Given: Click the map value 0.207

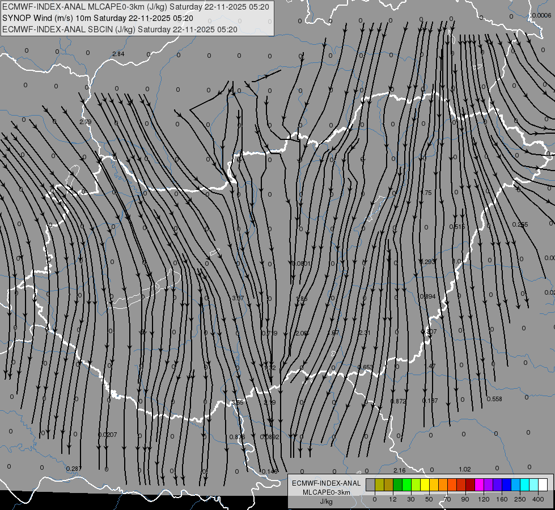Looking at the screenshot, I should point(107,435).
